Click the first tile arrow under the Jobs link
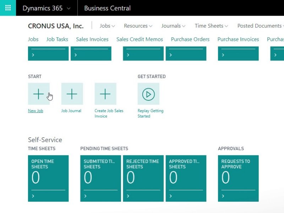Image resolution: width=284 pixels, height=213 pixels. [x=33, y=55]
